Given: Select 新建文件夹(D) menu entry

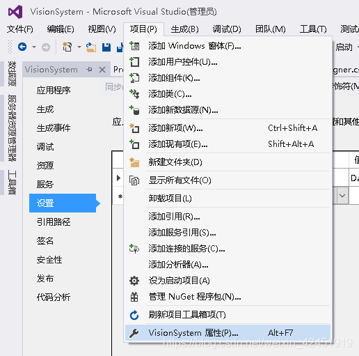Looking at the screenshot, I should point(228,162).
